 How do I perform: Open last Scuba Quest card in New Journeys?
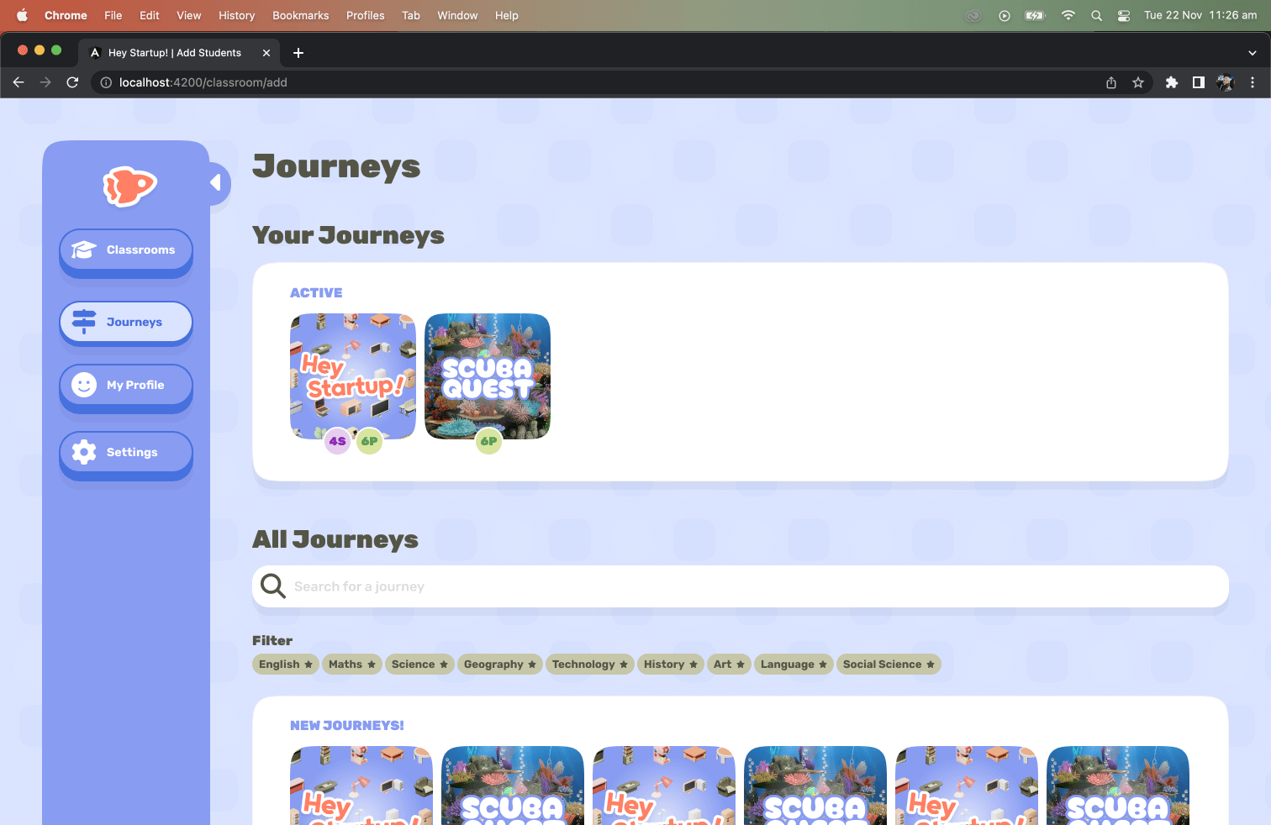[1118, 786]
